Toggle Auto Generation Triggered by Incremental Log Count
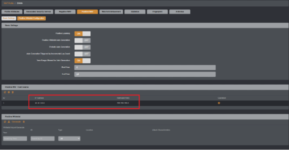Screen dimensions: 289x150 (82, 54)
